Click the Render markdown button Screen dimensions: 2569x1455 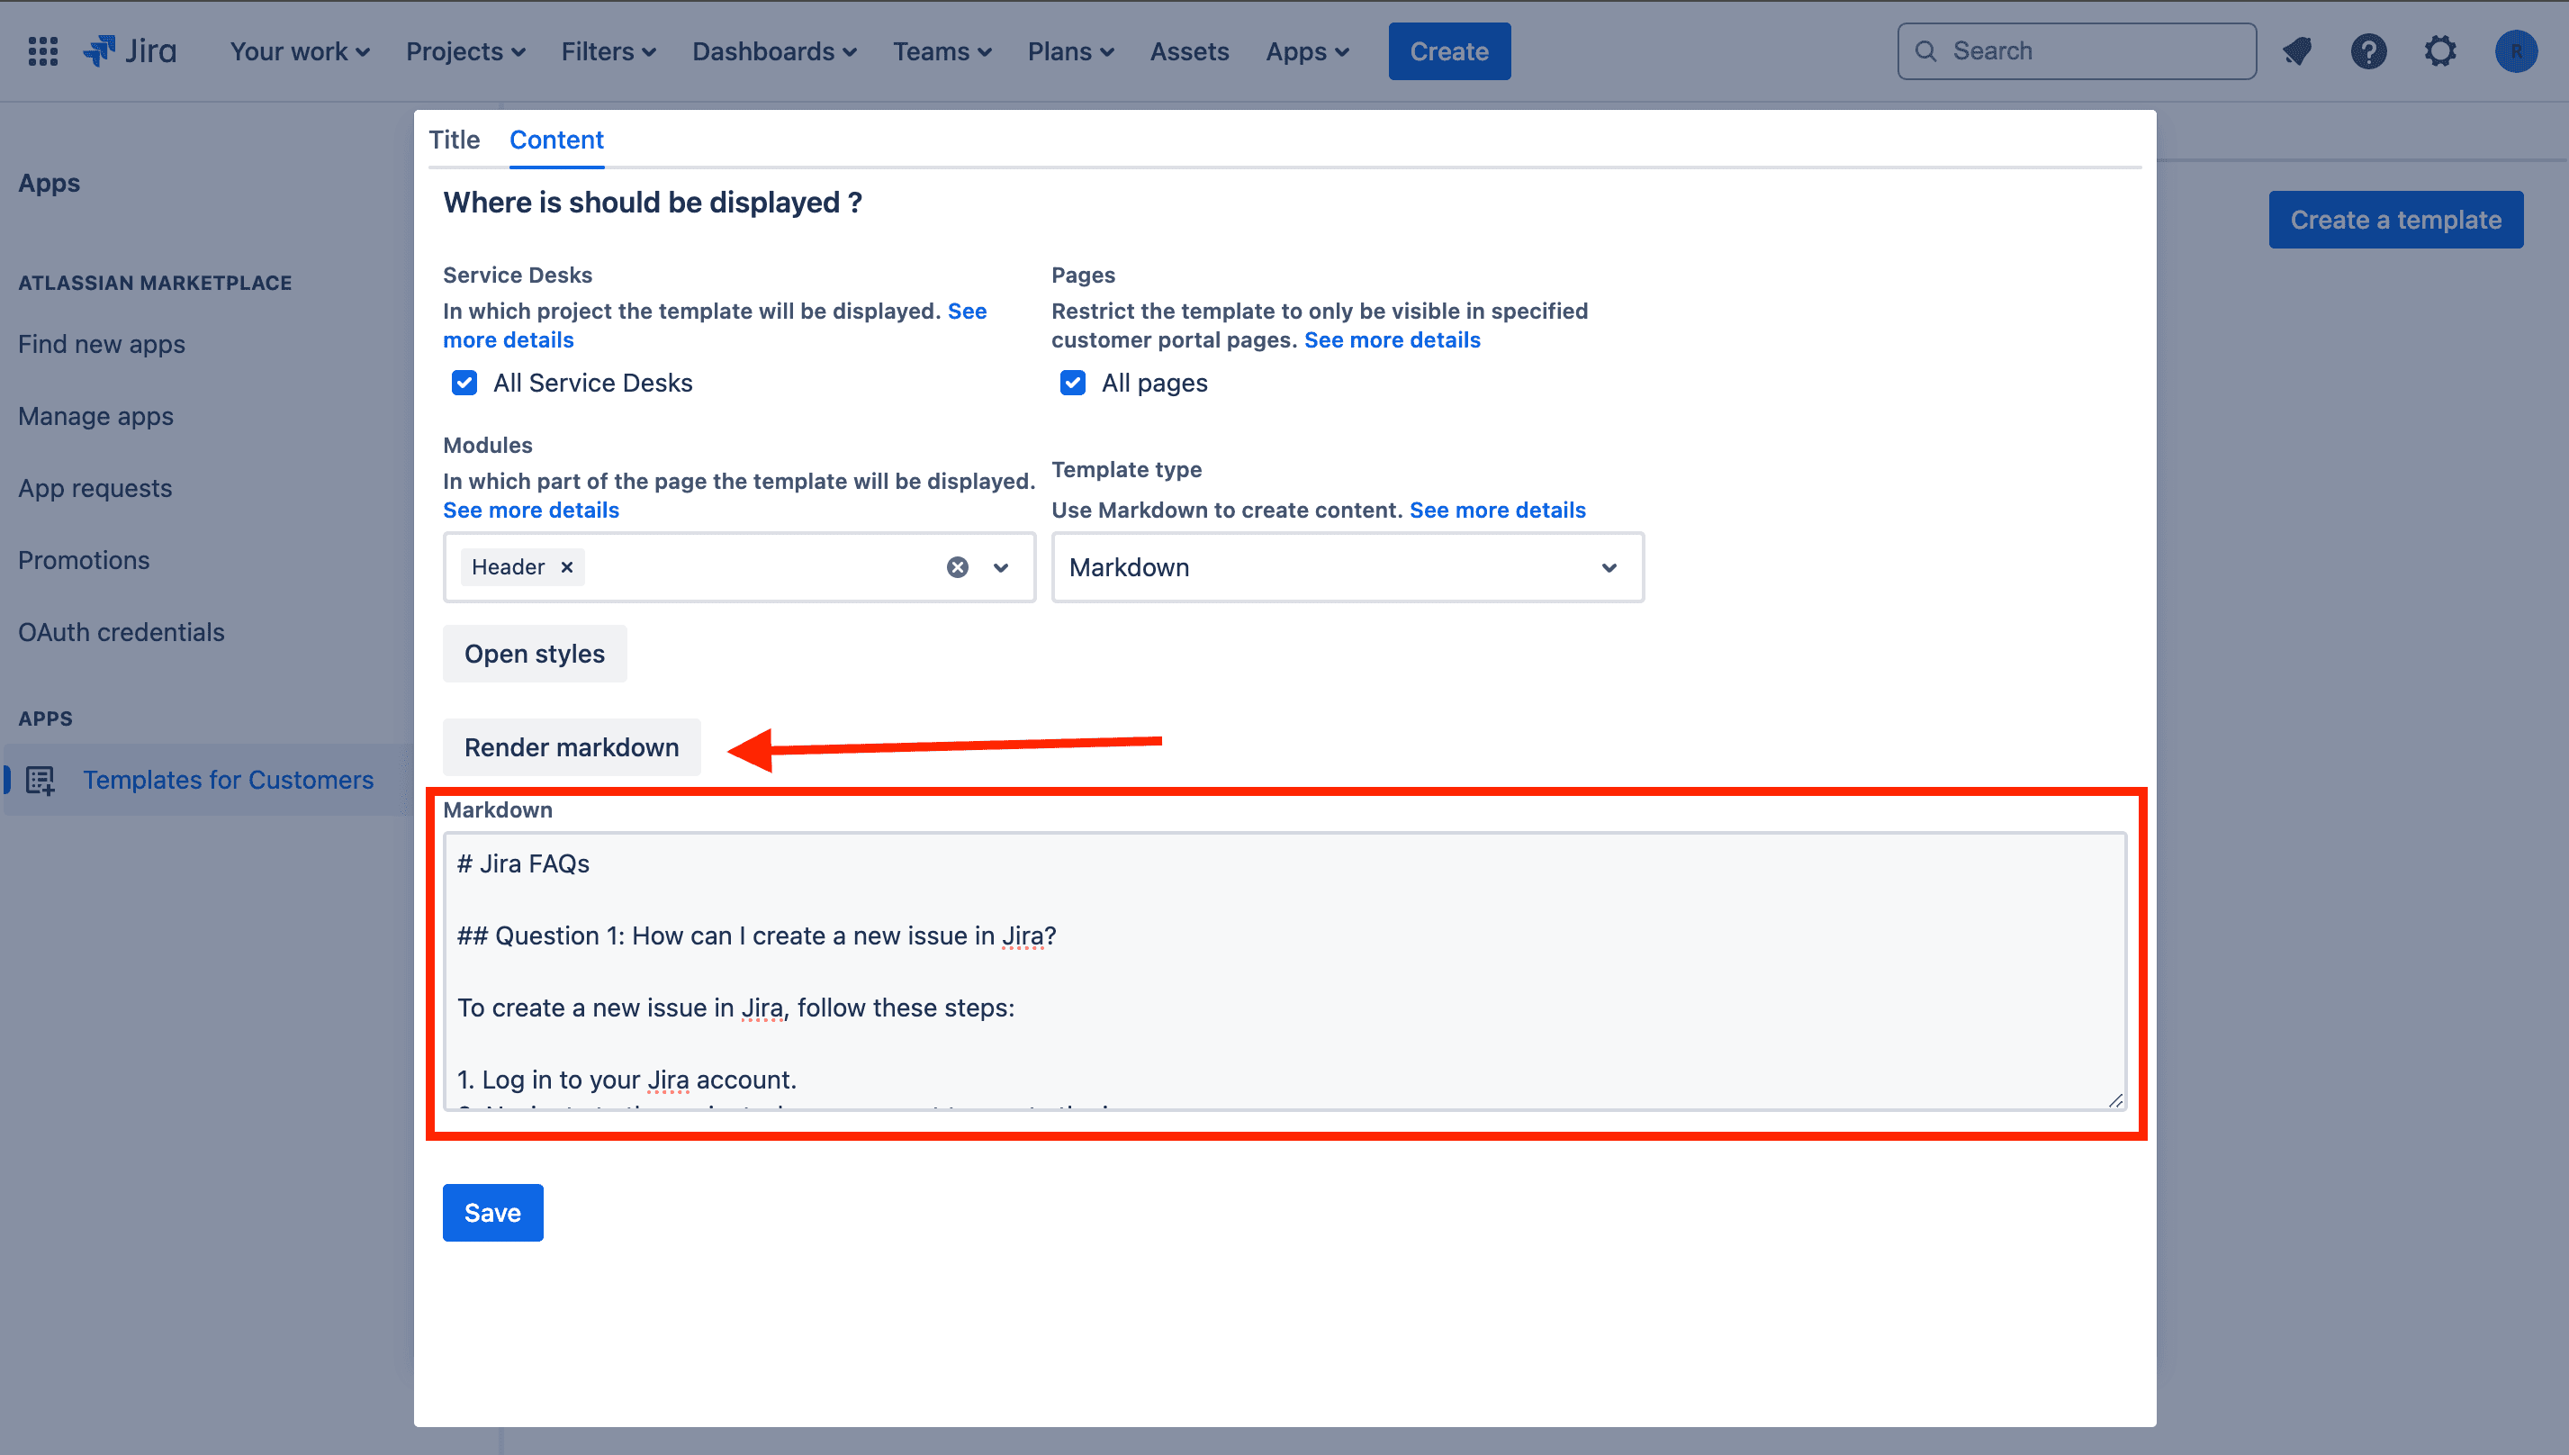pos(572,746)
